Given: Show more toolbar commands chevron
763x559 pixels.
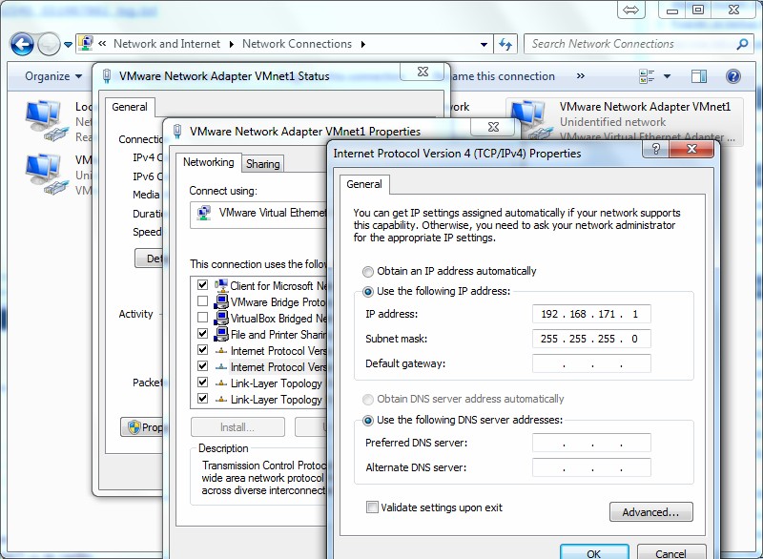Looking at the screenshot, I should pos(580,76).
